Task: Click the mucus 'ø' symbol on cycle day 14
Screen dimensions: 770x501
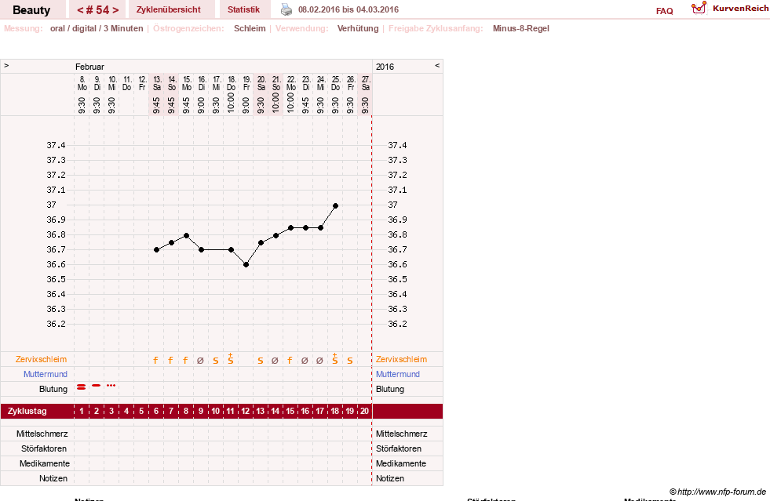Action: click(x=275, y=361)
